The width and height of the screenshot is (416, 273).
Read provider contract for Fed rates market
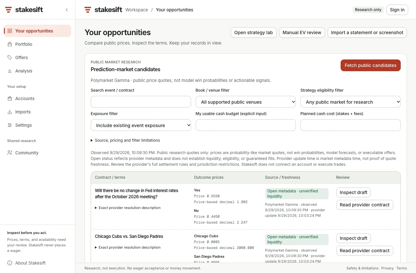[x=365, y=205]
